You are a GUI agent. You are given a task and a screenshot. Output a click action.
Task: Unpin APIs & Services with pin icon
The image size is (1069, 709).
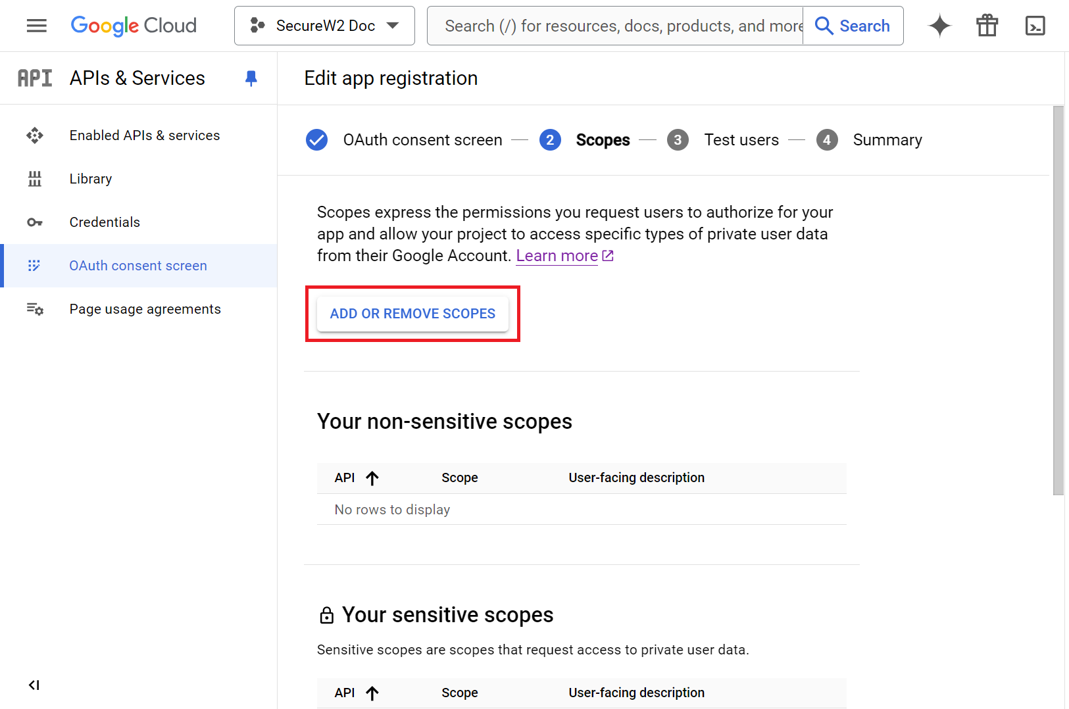251,78
